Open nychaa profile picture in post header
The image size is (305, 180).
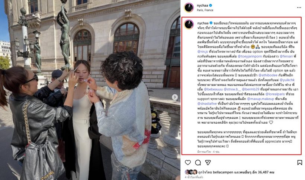tap(189, 7)
